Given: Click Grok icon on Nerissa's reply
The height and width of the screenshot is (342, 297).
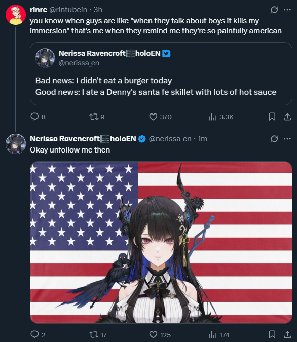Looking at the screenshot, I should point(274,139).
